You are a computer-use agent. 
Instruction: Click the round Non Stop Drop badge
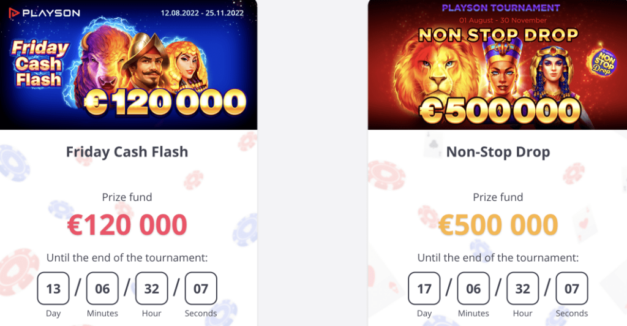click(x=601, y=62)
